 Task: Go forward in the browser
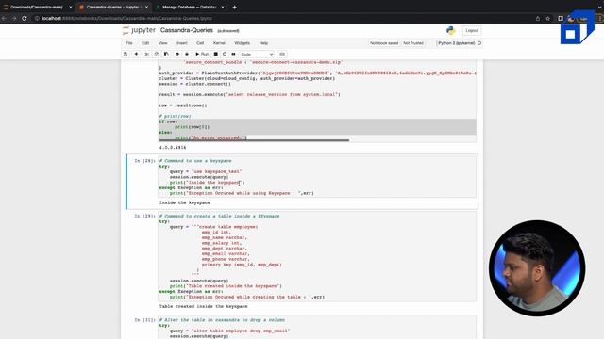click(x=14, y=18)
